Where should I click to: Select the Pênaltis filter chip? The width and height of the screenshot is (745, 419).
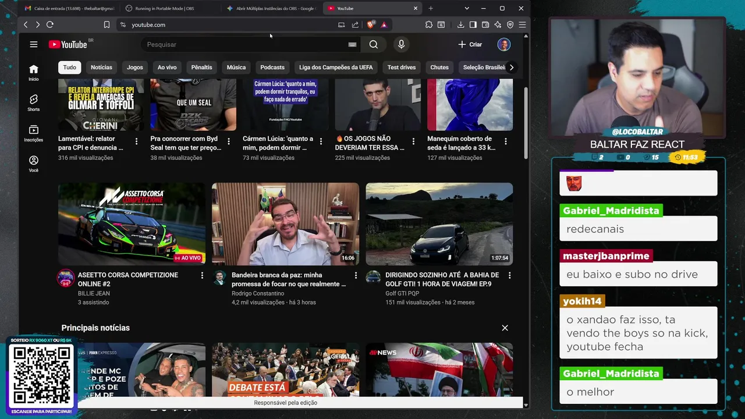point(201,67)
